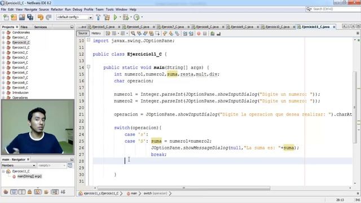The height and width of the screenshot is (203, 361).
Task: Toggle Rectangular Selection in editor toolbar
Action: click(157, 34)
